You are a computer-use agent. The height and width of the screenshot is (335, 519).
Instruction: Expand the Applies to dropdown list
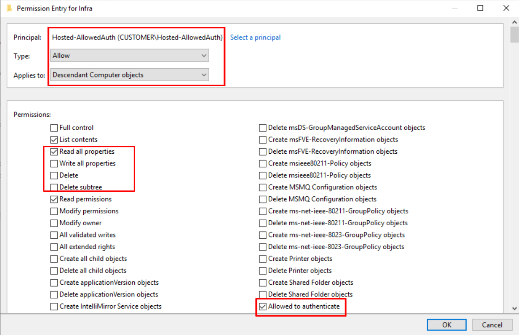(x=130, y=75)
